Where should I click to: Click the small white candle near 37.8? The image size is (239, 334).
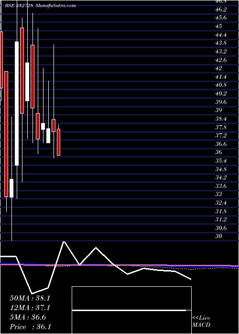[x=43, y=126]
